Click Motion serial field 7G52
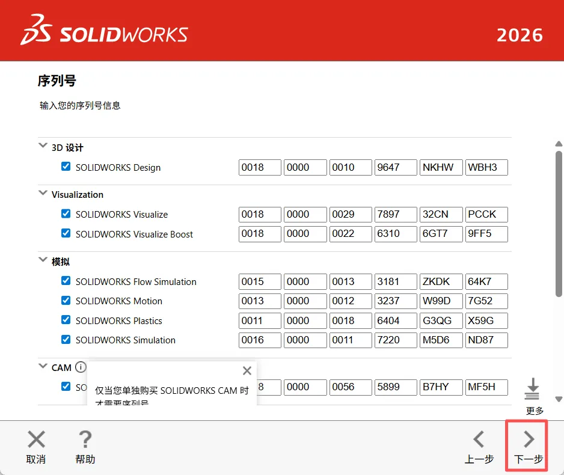This screenshot has width=564, height=475. point(486,301)
